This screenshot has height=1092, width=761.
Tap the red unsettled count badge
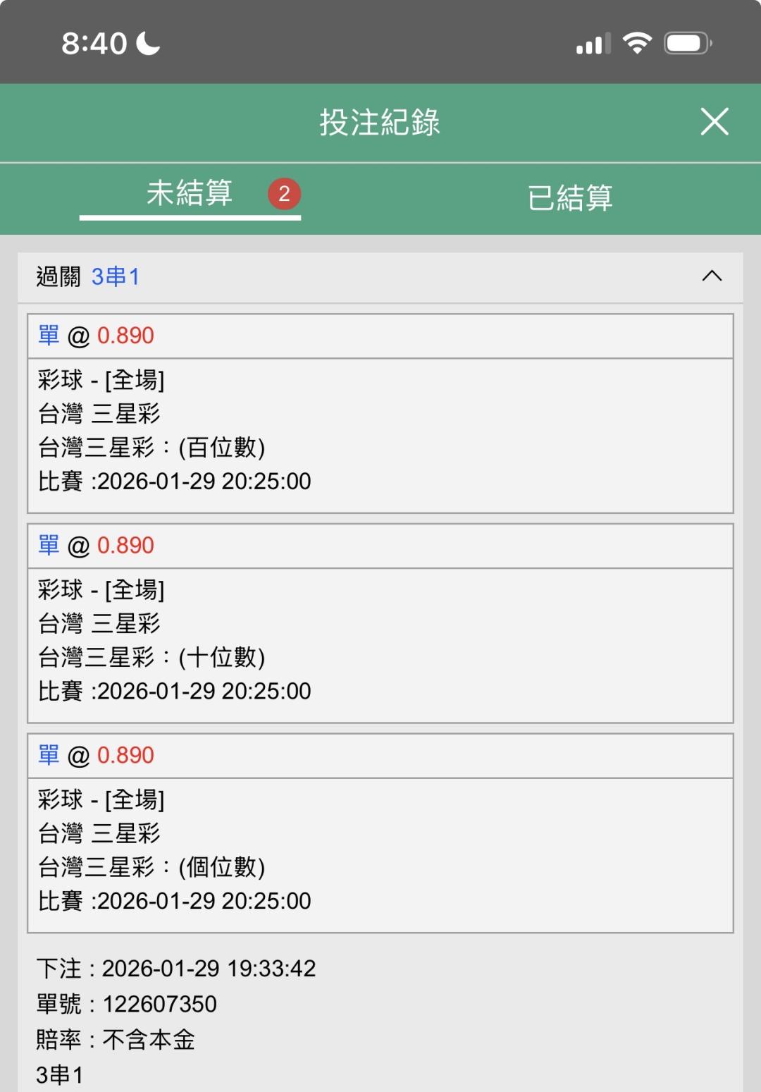click(x=284, y=193)
